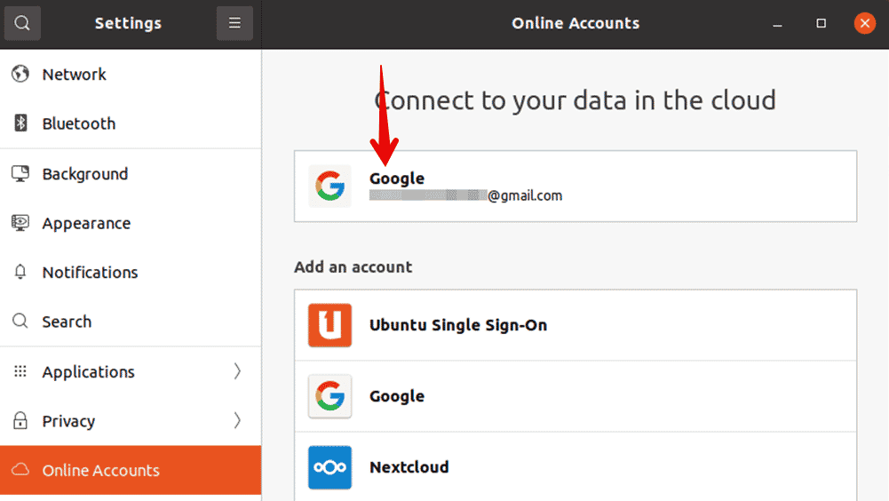Click Google icon of connected gmail account
This screenshot has width=889, height=501.
330,187
